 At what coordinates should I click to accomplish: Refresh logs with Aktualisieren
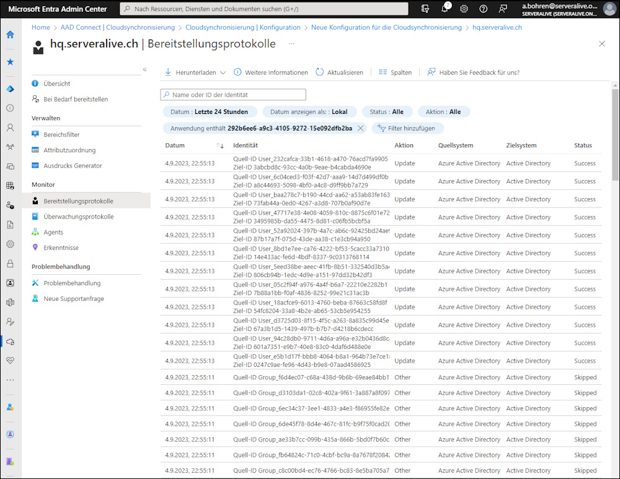point(339,72)
